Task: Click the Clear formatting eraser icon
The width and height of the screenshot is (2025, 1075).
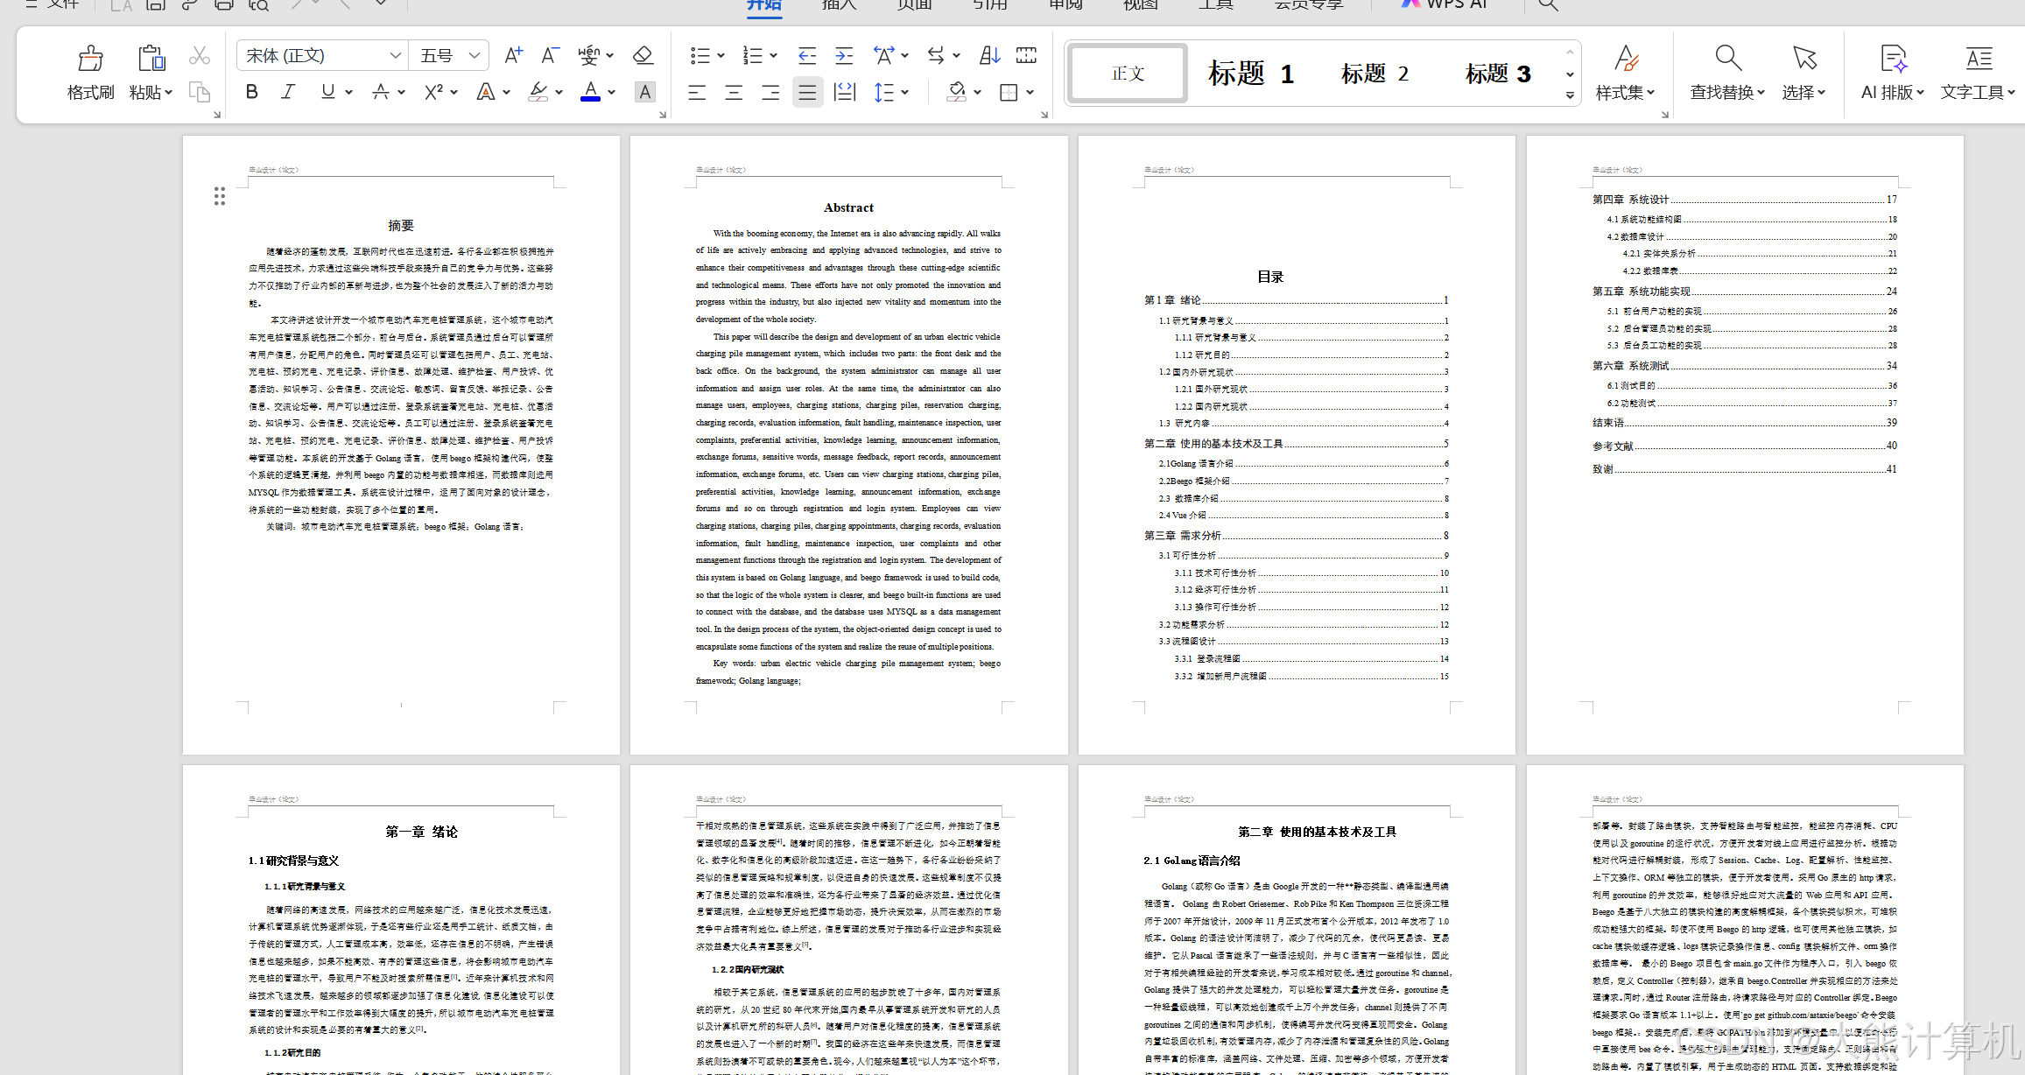Action: [643, 56]
